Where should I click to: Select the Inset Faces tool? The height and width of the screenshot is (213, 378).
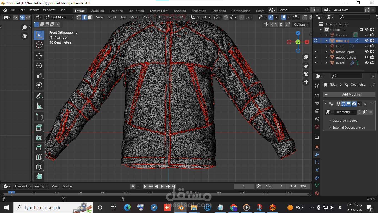(x=39, y=138)
